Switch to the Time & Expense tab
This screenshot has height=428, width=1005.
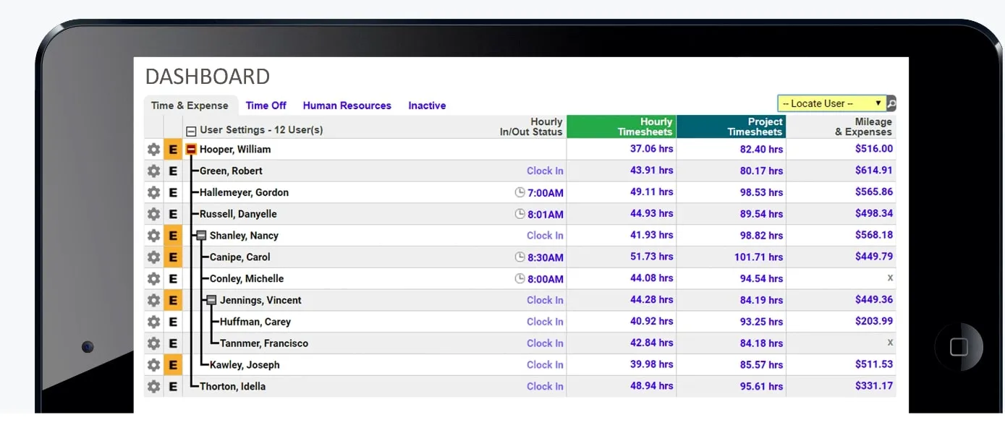190,106
